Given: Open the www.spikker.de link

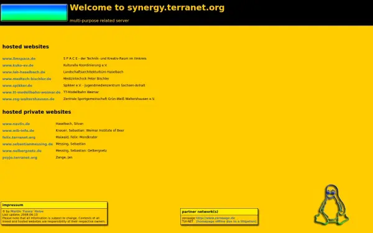Looking at the screenshot, I should tap(17, 86).
